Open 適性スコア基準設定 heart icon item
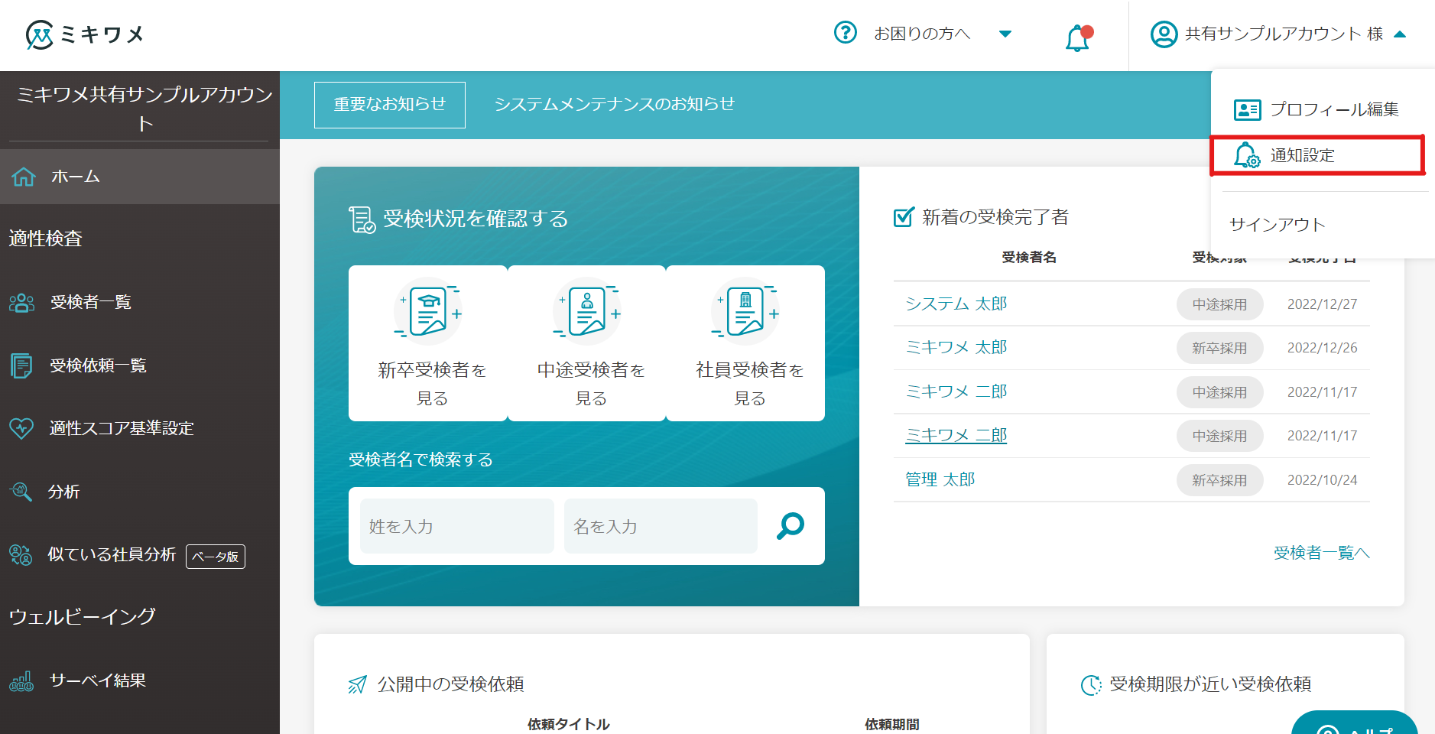1435x734 pixels. 21,428
